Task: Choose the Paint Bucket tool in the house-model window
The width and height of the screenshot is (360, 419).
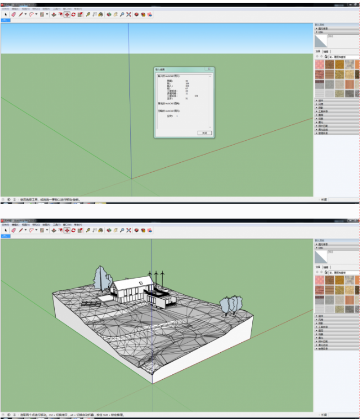Action: [100, 230]
